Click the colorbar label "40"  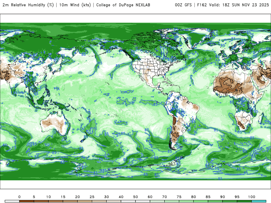121,197
